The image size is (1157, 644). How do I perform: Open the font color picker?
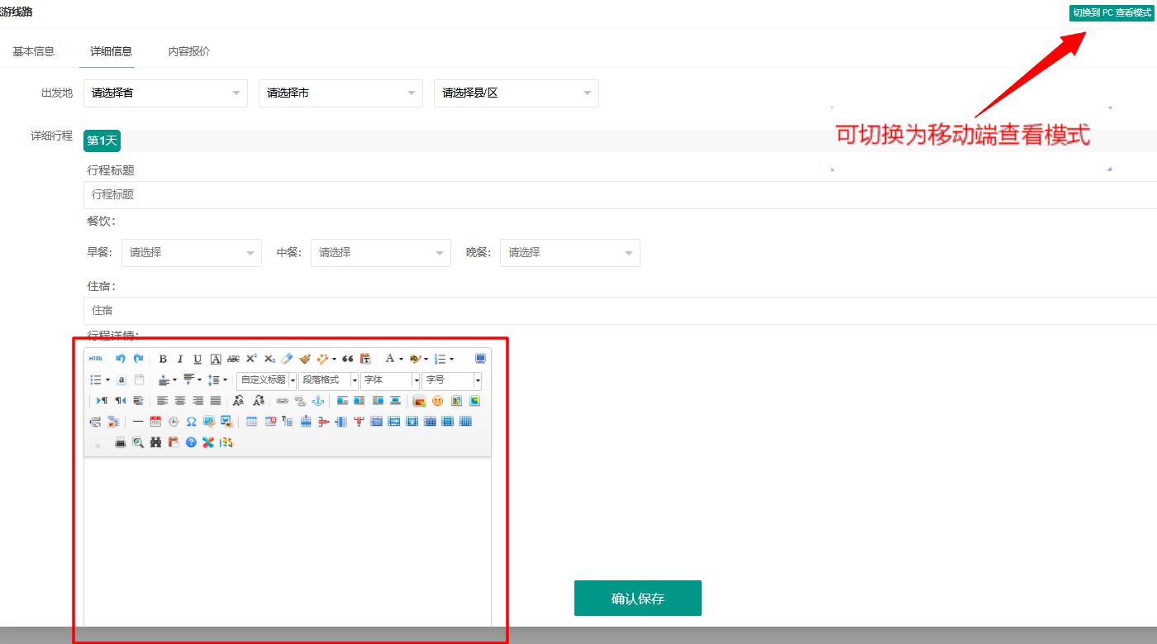point(392,358)
